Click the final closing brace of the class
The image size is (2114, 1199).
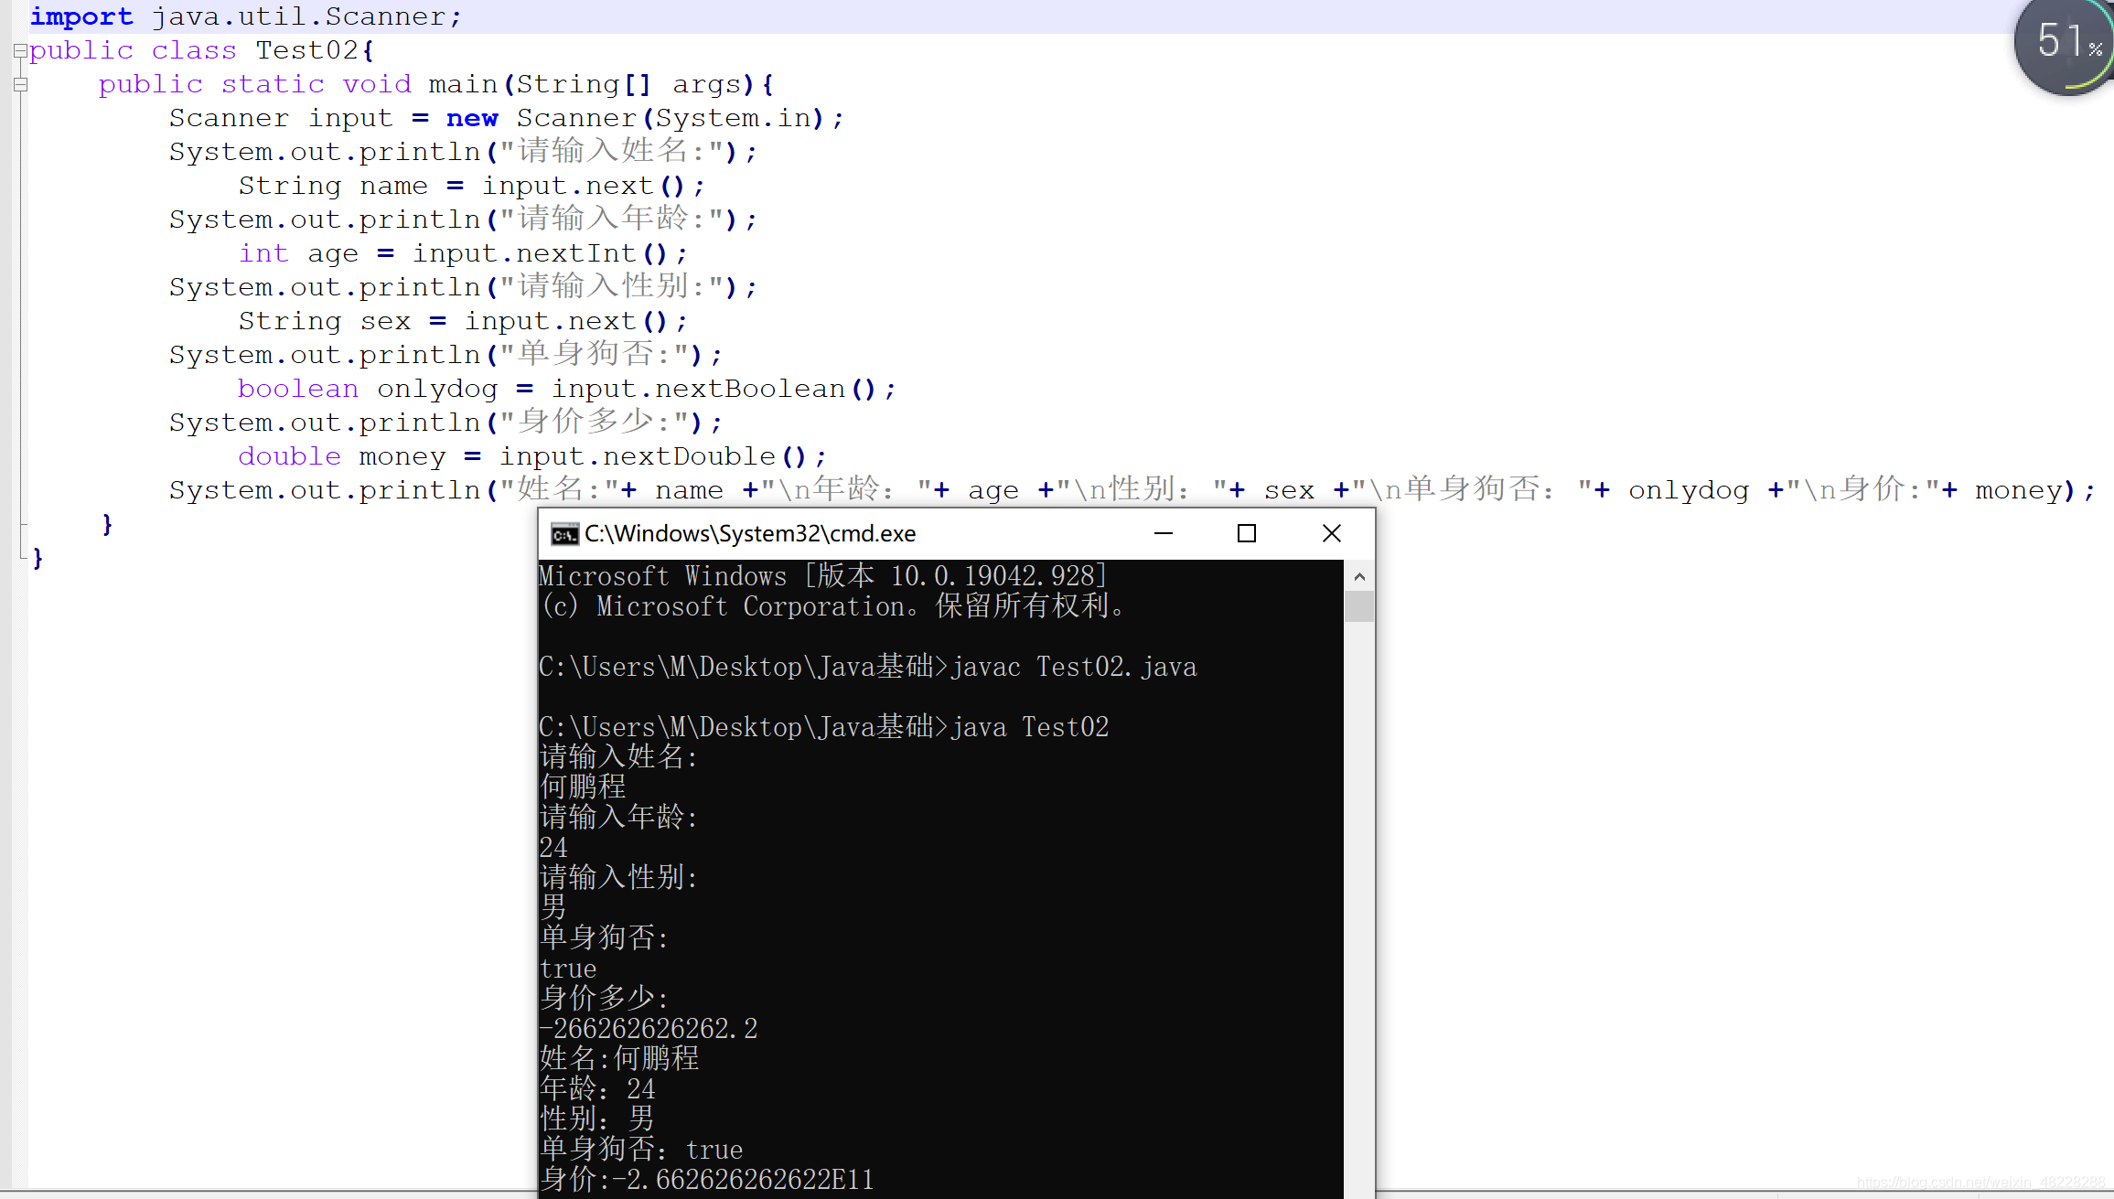pyautogui.click(x=38, y=558)
